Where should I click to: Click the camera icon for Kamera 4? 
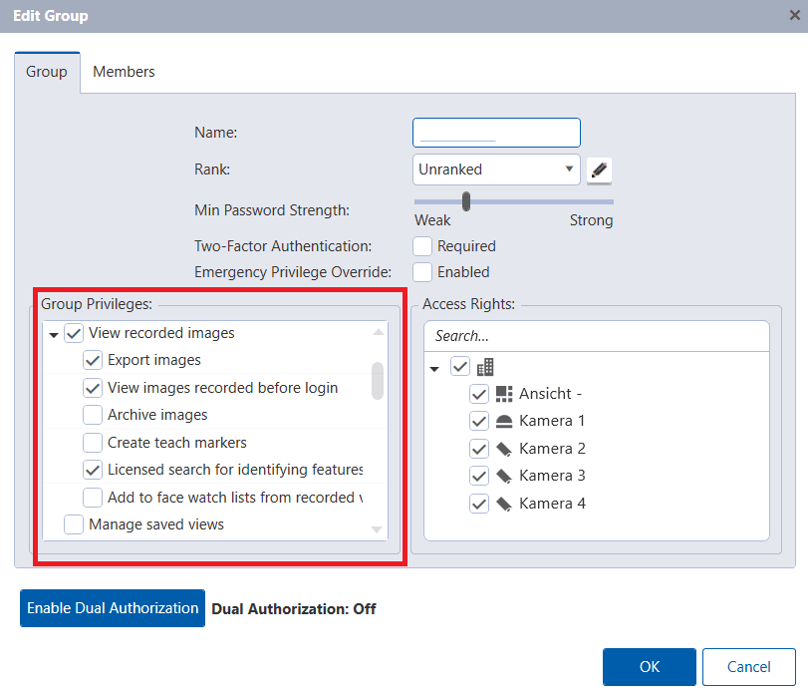(x=504, y=504)
